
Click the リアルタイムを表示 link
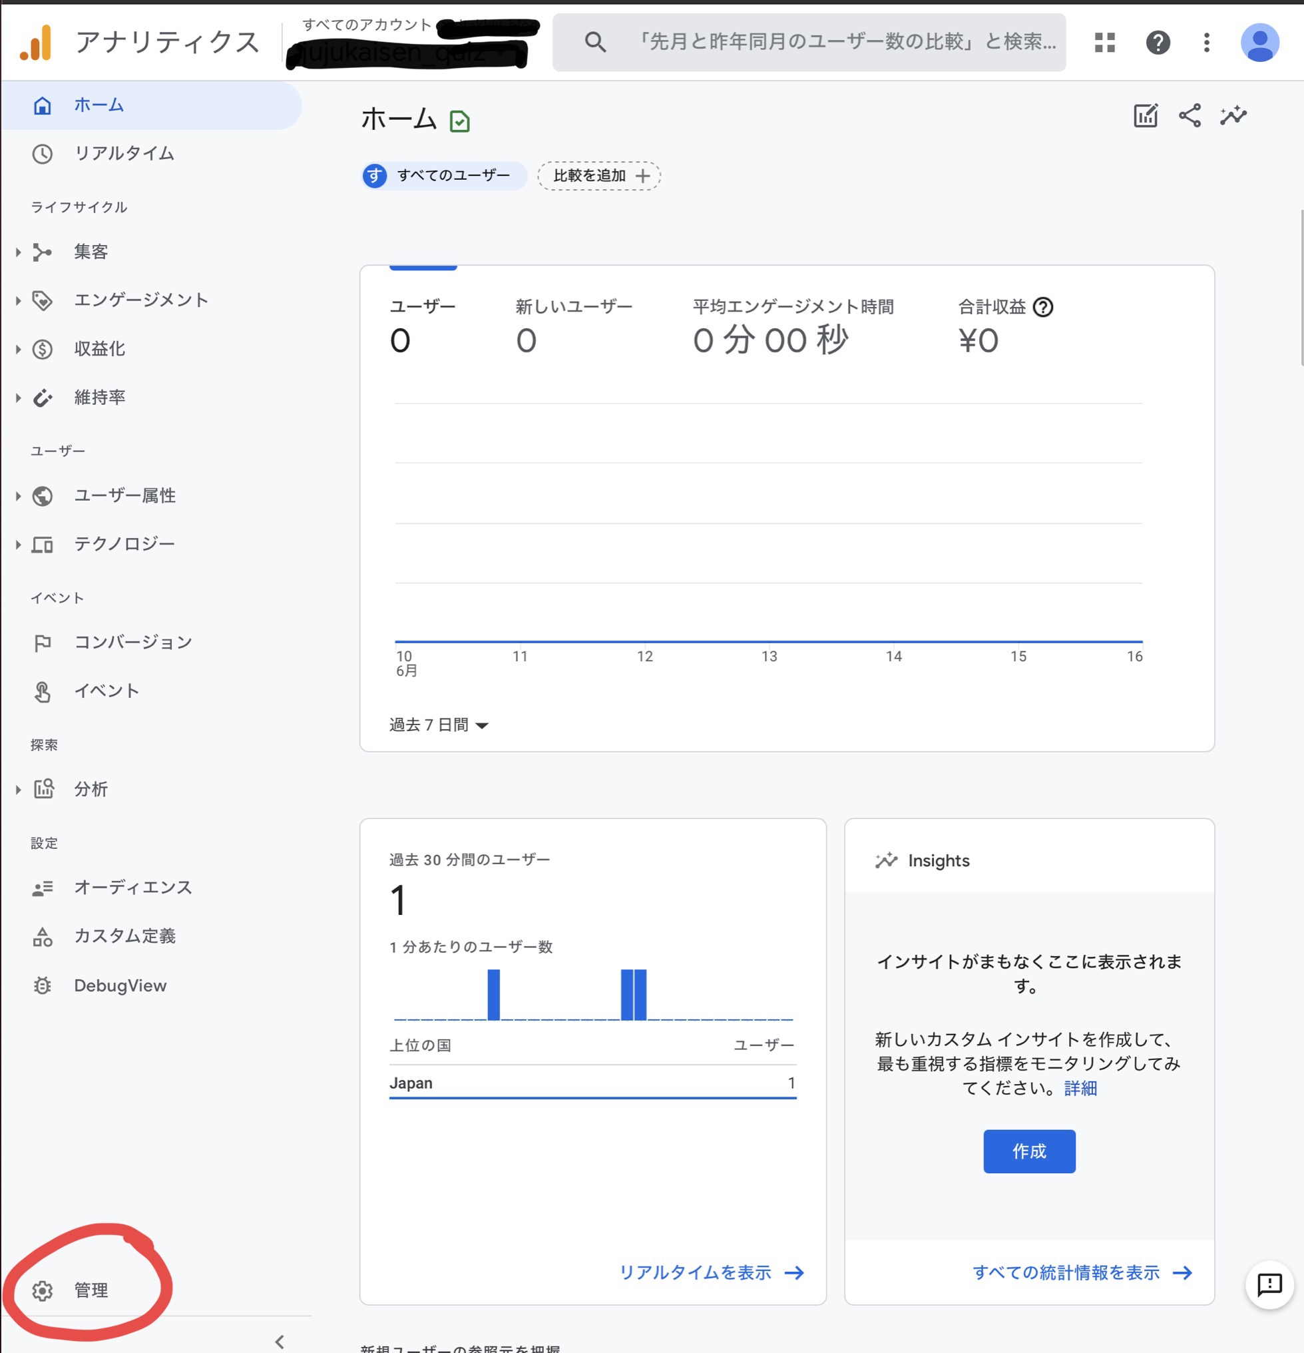(x=711, y=1272)
